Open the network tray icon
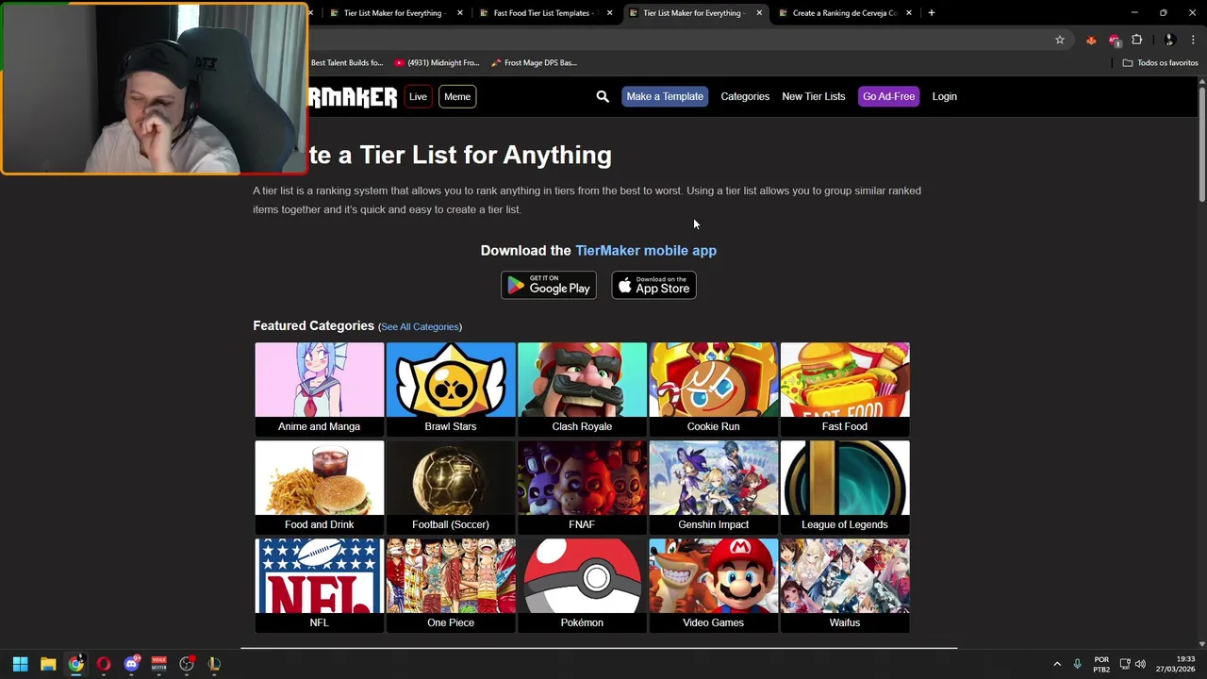 click(x=1125, y=664)
